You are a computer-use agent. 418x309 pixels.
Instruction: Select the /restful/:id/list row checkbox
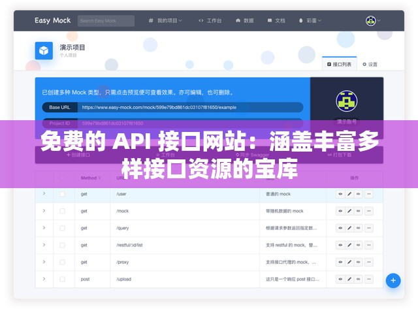click(x=63, y=245)
